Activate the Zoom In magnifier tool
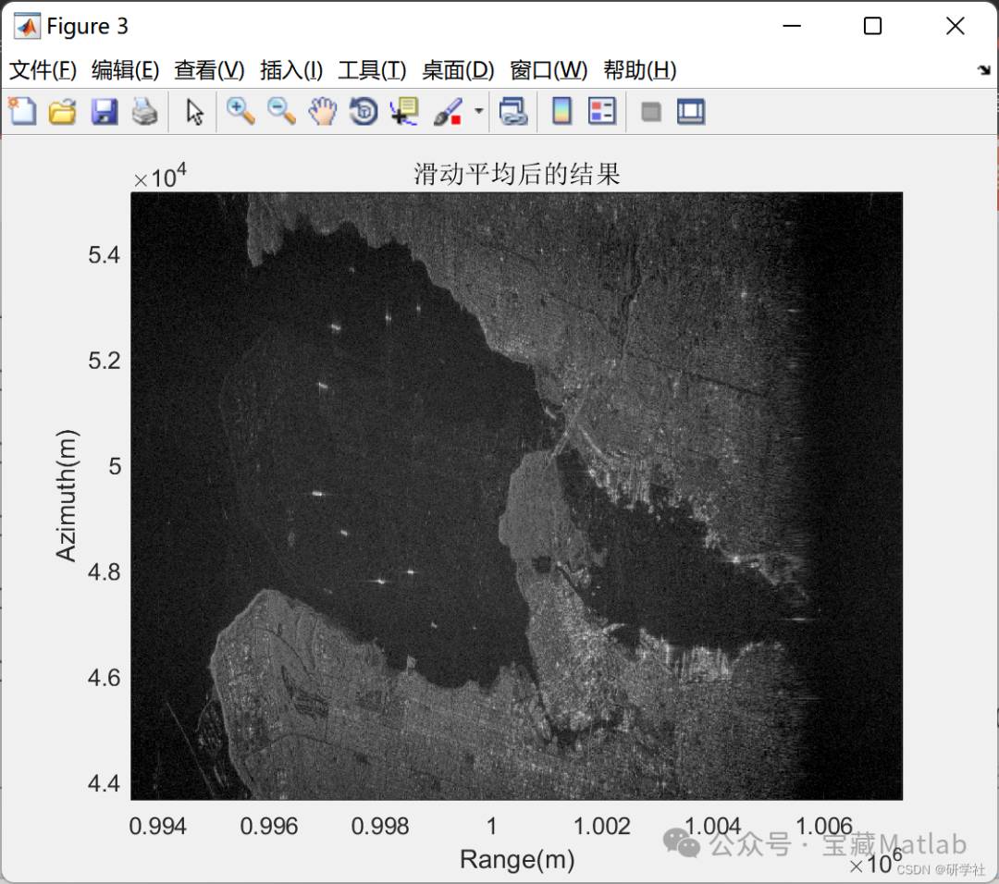This screenshot has height=884, width=999. 240,112
